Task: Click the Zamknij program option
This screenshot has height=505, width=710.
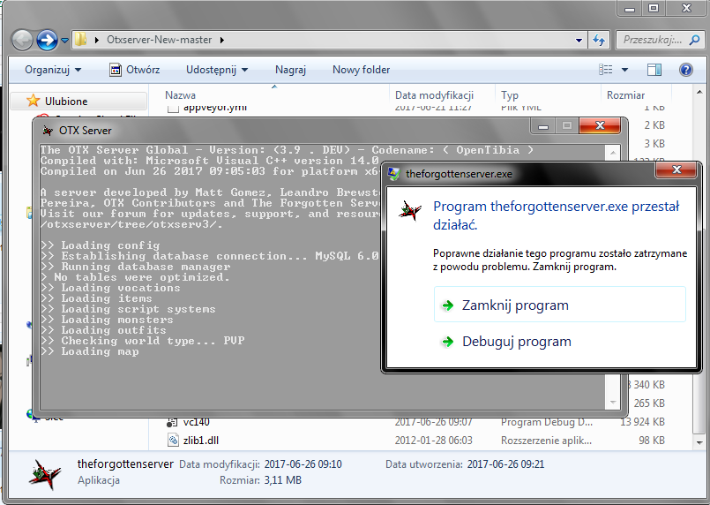Action: pyautogui.click(x=560, y=305)
